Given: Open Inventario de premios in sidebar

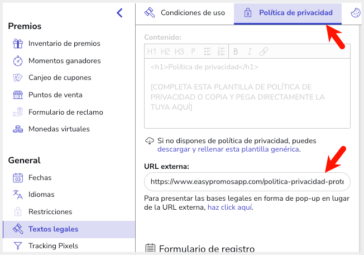Looking at the screenshot, I should tap(64, 43).
